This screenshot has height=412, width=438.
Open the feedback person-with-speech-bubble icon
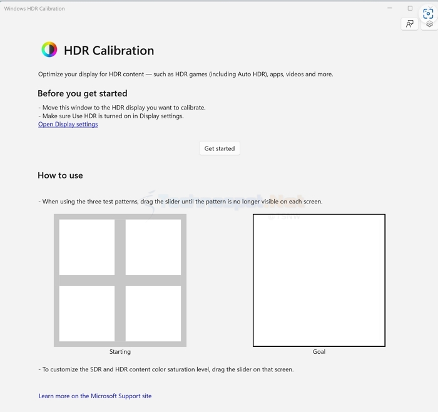pyautogui.click(x=409, y=24)
